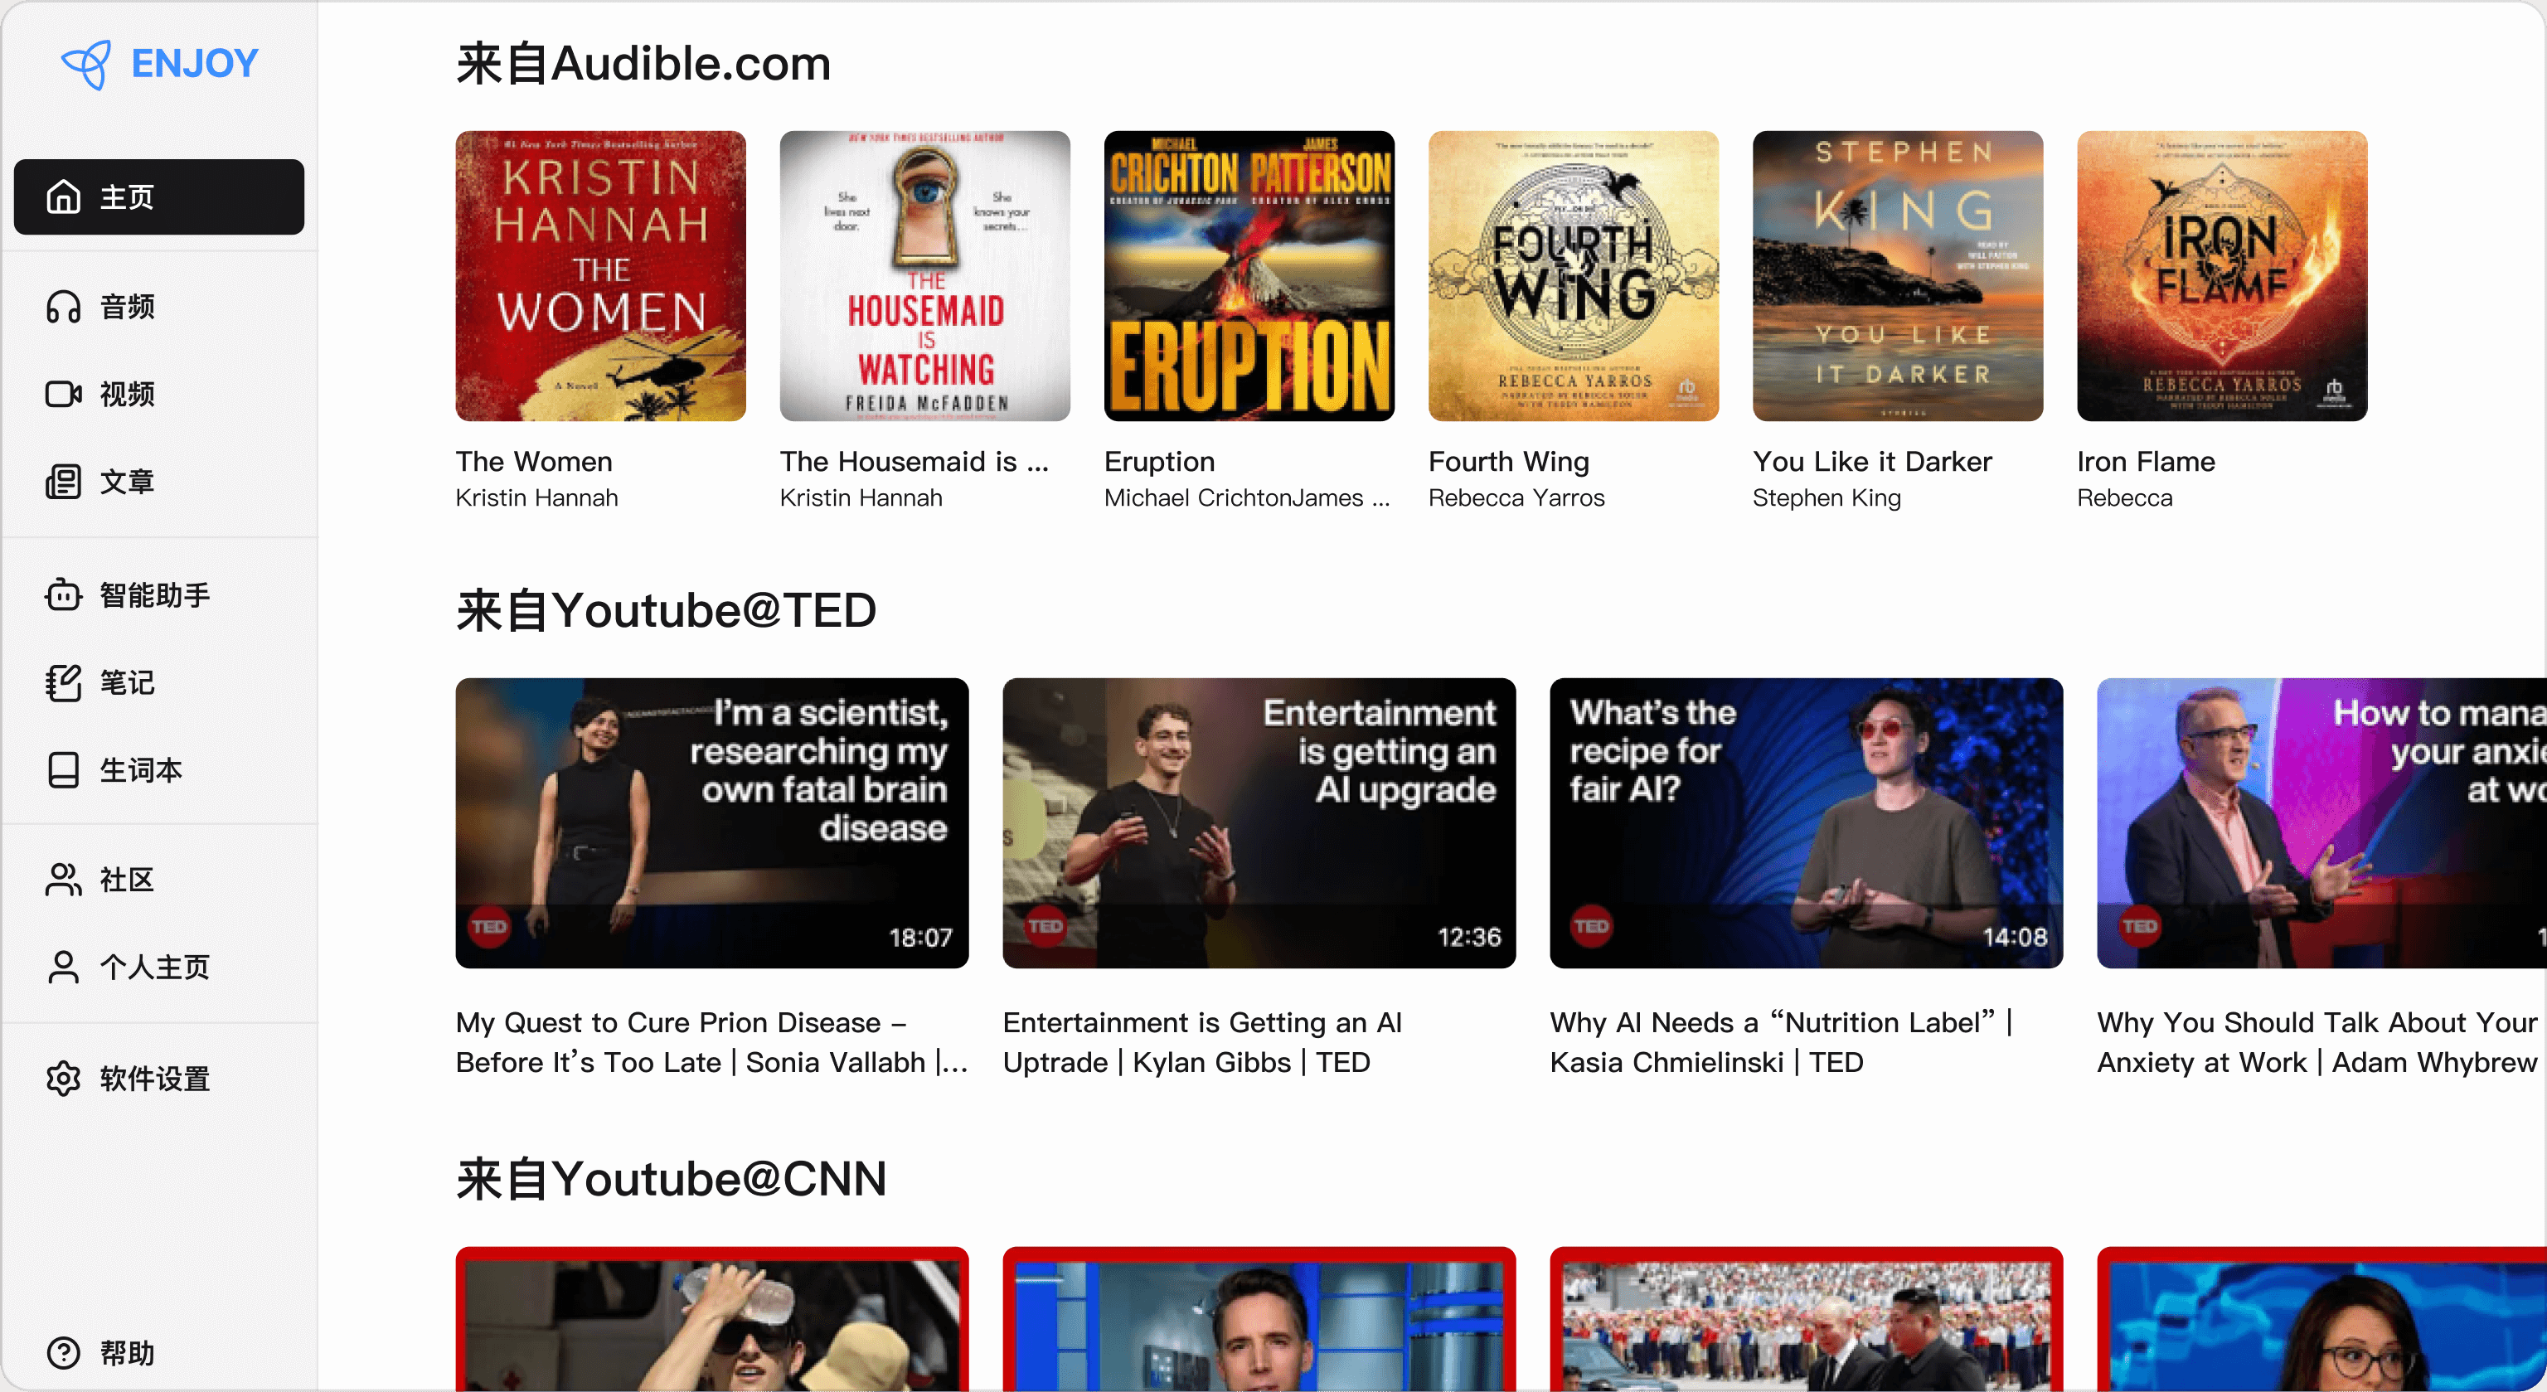Click The Housemaid is Watching cover
Image resolution: width=2547 pixels, height=1392 pixels.
pos(924,276)
